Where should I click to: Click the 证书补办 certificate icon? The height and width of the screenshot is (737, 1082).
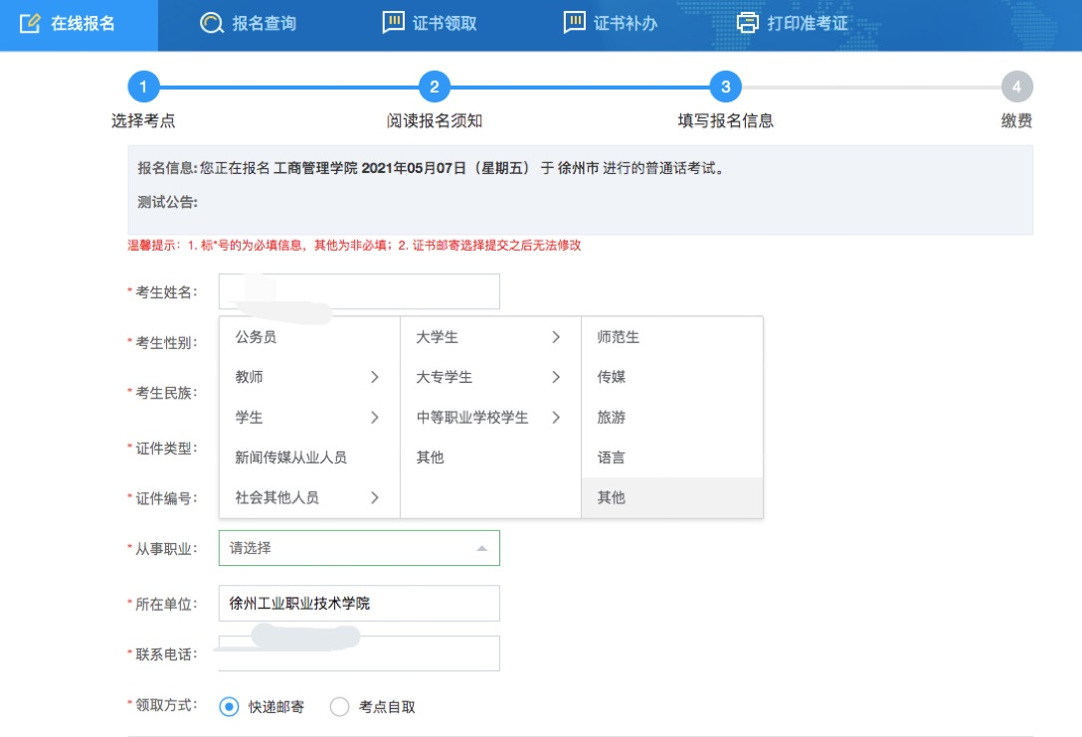point(574,22)
